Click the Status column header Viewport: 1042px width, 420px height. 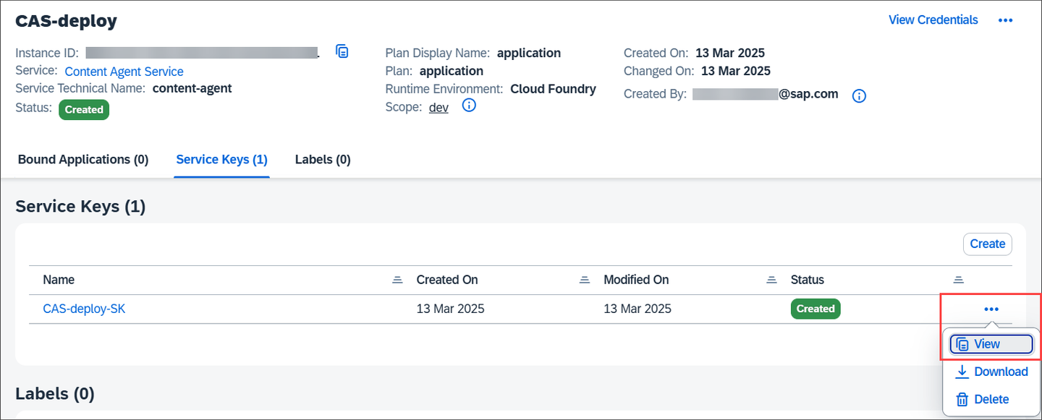pyautogui.click(x=808, y=280)
